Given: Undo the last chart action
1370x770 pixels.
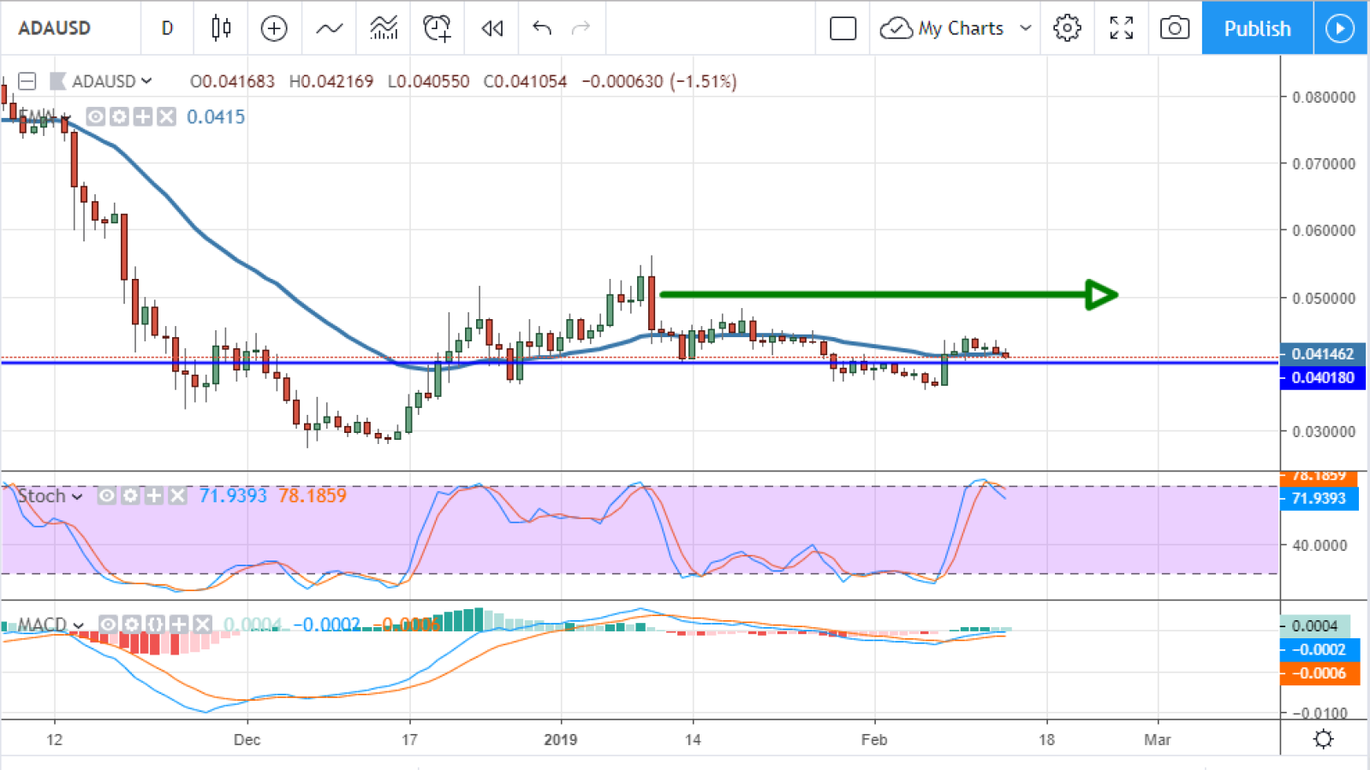Looking at the screenshot, I should click(541, 28).
